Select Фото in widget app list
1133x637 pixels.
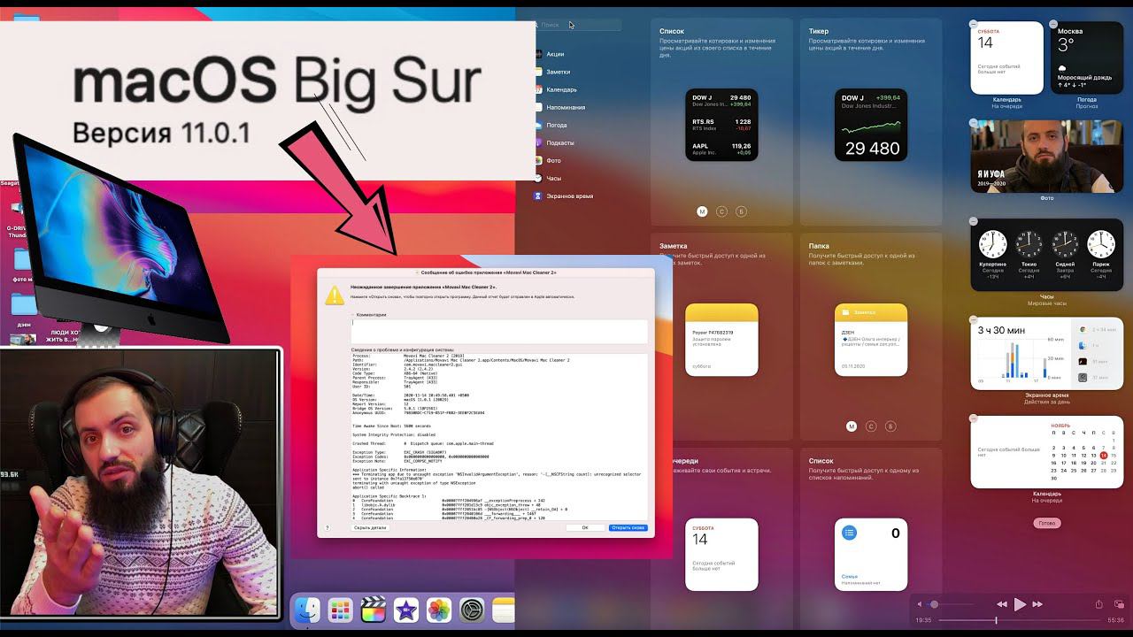pos(553,160)
